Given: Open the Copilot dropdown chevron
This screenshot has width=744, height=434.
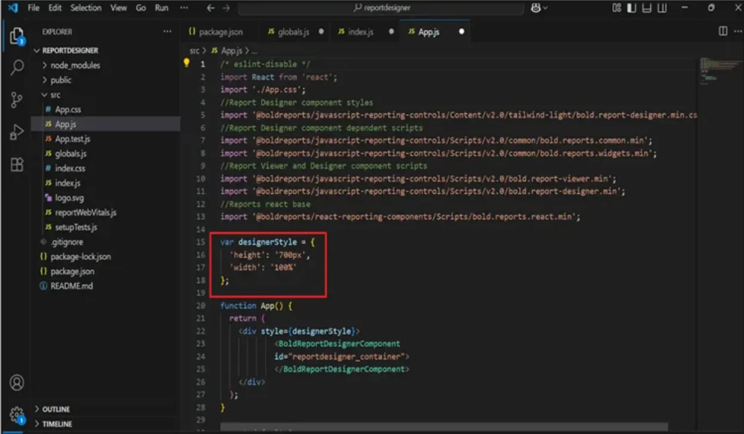Looking at the screenshot, I should [545, 8].
